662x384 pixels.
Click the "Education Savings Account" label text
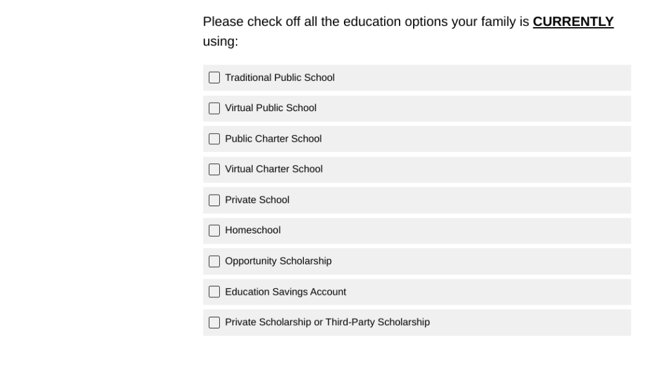click(286, 292)
